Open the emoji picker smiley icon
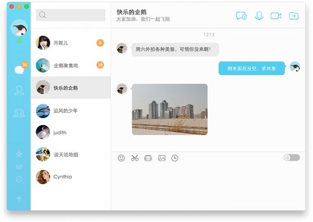313x222 pixels. pos(122,158)
